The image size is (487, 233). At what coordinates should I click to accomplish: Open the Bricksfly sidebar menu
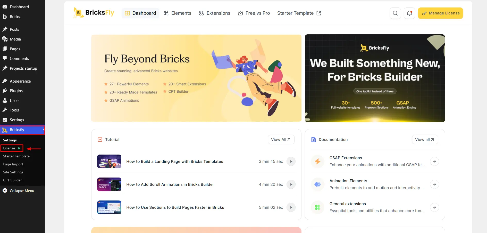(x=22, y=130)
